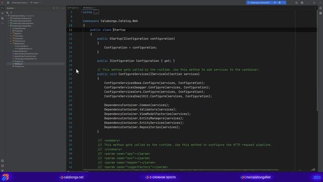Click DependencyContainer.Repositories call
The height and width of the screenshot is (182, 323).
point(142,127)
